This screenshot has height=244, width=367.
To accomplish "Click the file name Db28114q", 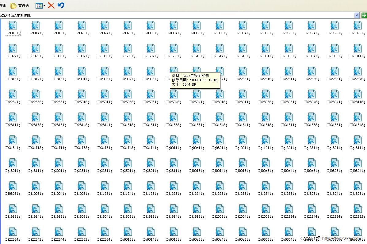I will point(13,125).
